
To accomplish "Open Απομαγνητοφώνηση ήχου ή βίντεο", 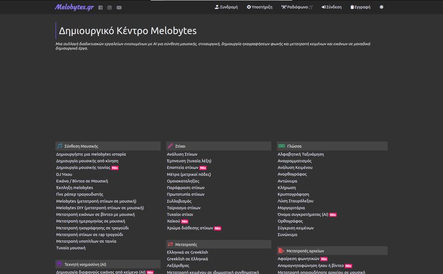I will (x=311, y=266).
